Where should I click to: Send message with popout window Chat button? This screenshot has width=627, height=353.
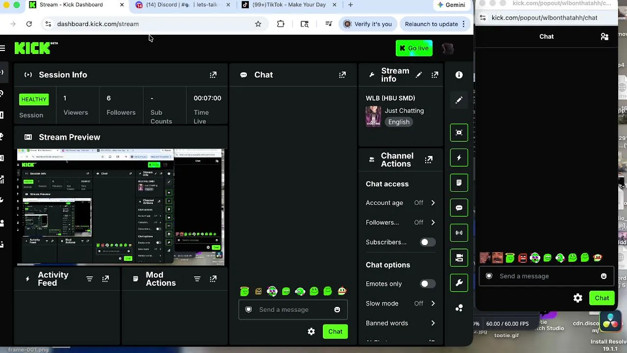click(602, 298)
